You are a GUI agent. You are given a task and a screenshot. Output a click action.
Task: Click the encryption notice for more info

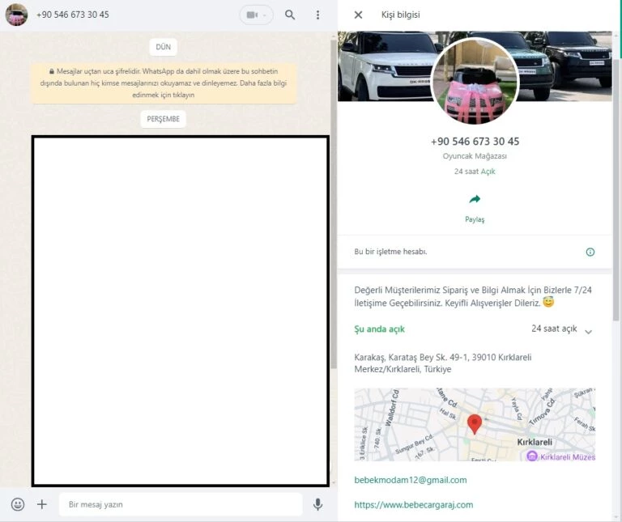[164, 83]
